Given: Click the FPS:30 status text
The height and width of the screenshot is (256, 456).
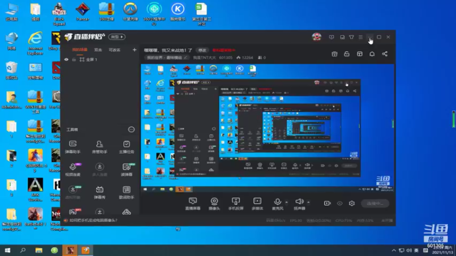Looking at the screenshot, I should click(x=296, y=221).
